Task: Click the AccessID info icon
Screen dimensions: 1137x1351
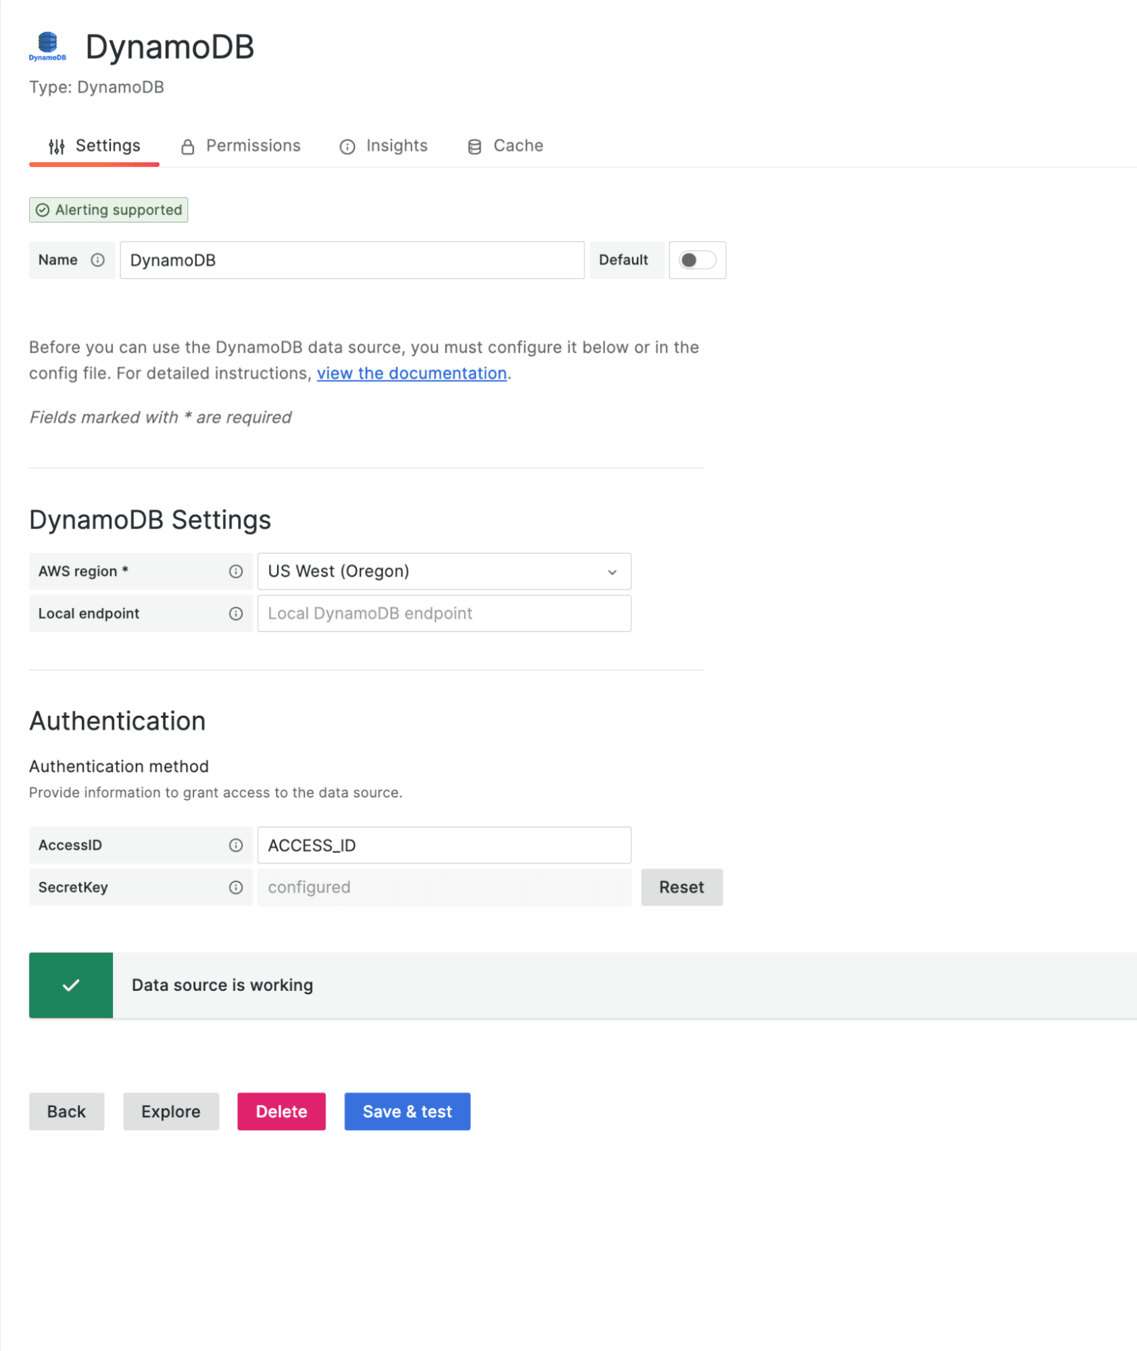Action: pos(236,845)
